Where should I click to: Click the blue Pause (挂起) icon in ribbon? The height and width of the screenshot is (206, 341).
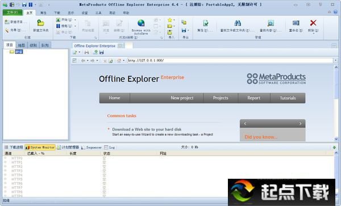[58, 26]
